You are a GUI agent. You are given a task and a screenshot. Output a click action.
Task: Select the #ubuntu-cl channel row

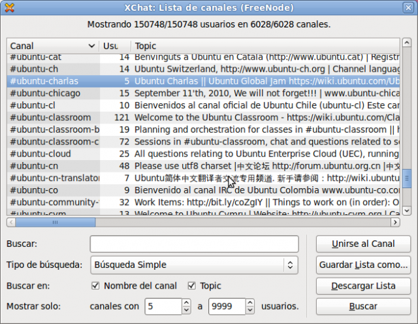click(203, 105)
